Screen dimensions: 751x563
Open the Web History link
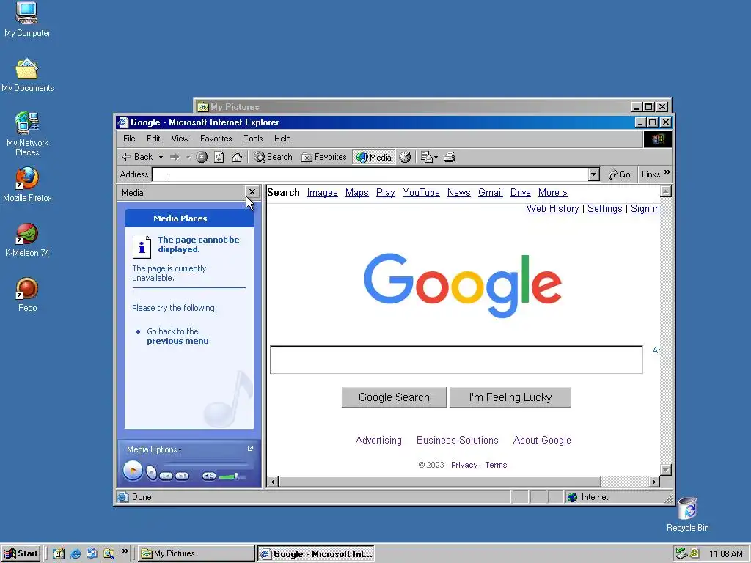point(553,209)
